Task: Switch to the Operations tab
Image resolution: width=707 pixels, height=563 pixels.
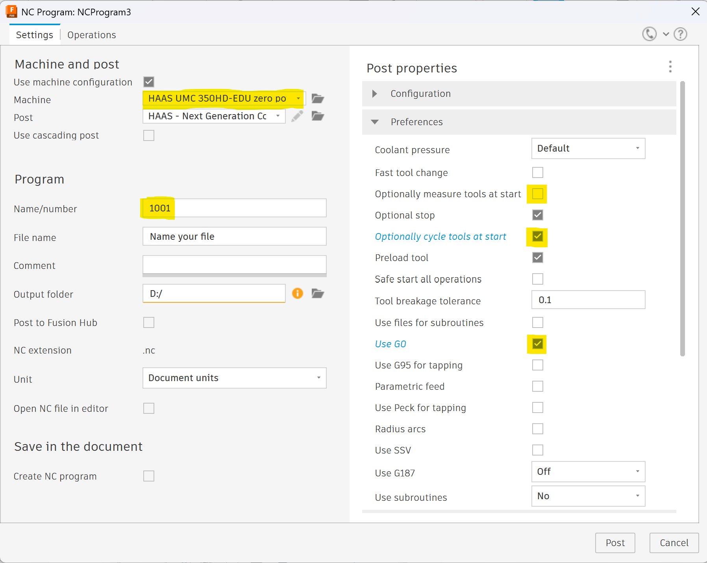Action: (x=91, y=35)
